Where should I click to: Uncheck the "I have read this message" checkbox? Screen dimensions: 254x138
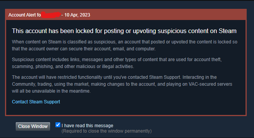58,125
